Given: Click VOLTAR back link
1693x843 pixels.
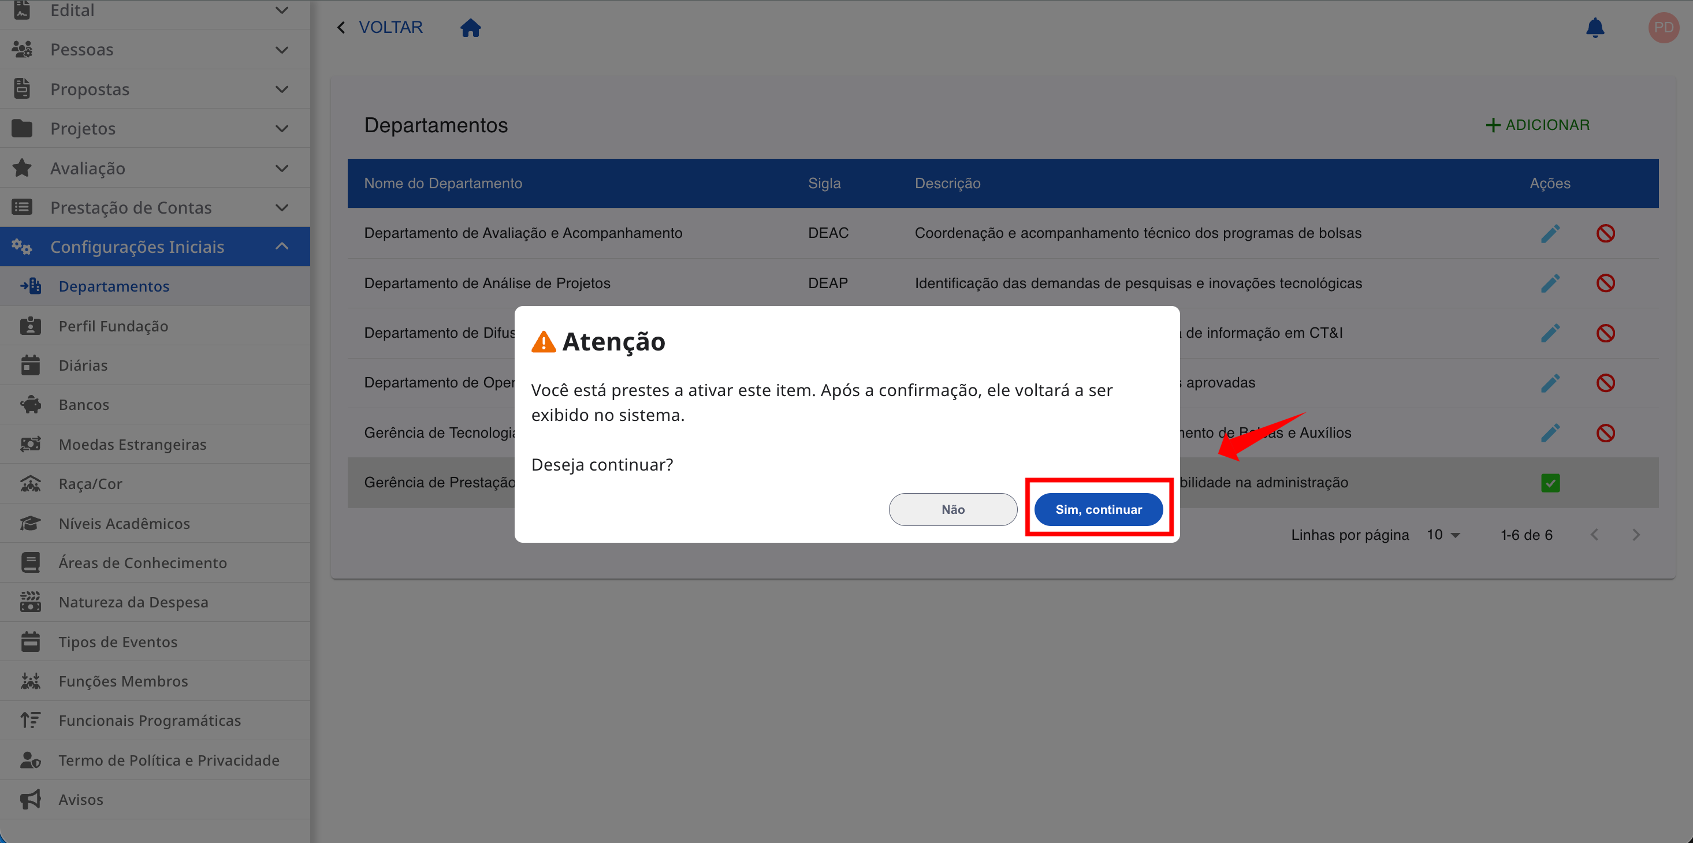Looking at the screenshot, I should tap(380, 28).
